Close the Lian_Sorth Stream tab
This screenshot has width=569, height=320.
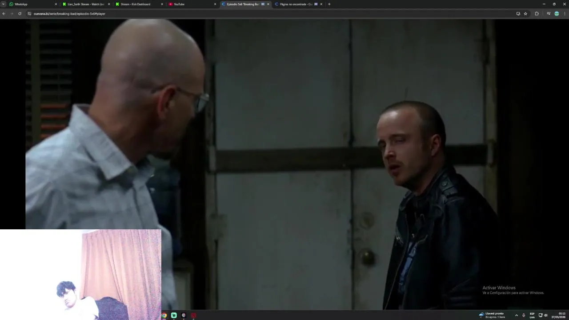[109, 4]
